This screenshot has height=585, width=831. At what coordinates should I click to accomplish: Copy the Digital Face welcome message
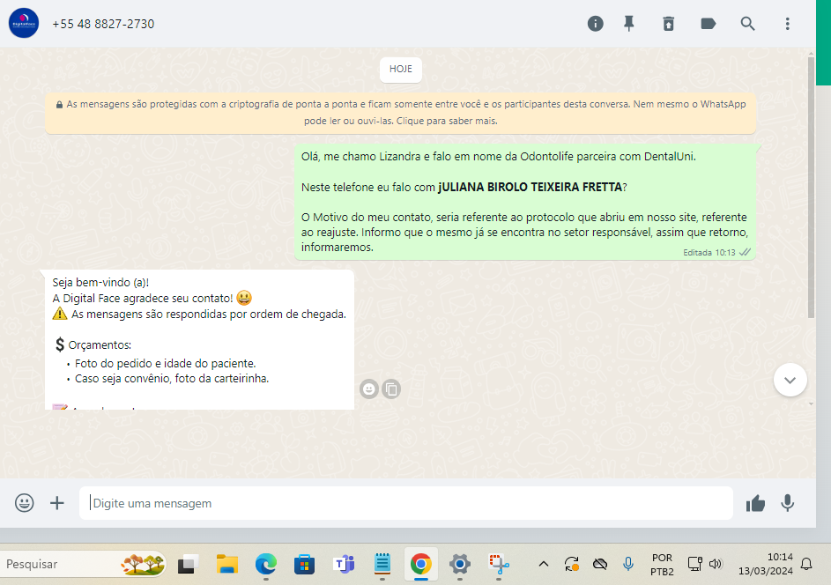391,389
